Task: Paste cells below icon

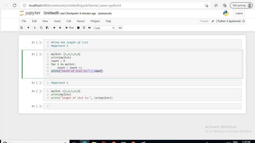Action: point(47,28)
